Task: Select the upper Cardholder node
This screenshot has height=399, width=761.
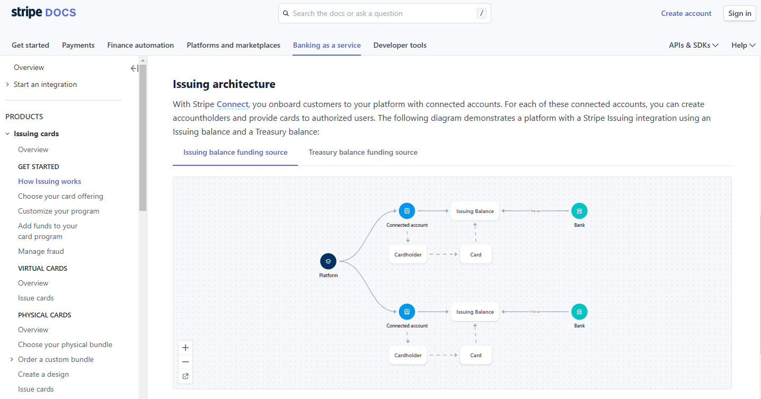Action: 408,254
